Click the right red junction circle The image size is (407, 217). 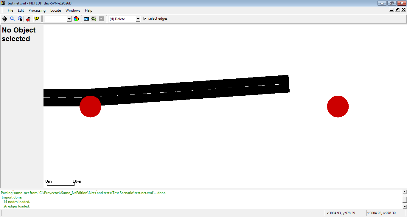tap(338, 106)
